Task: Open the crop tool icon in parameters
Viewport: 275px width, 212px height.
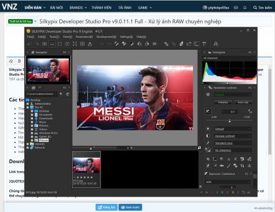Action: 242,166
